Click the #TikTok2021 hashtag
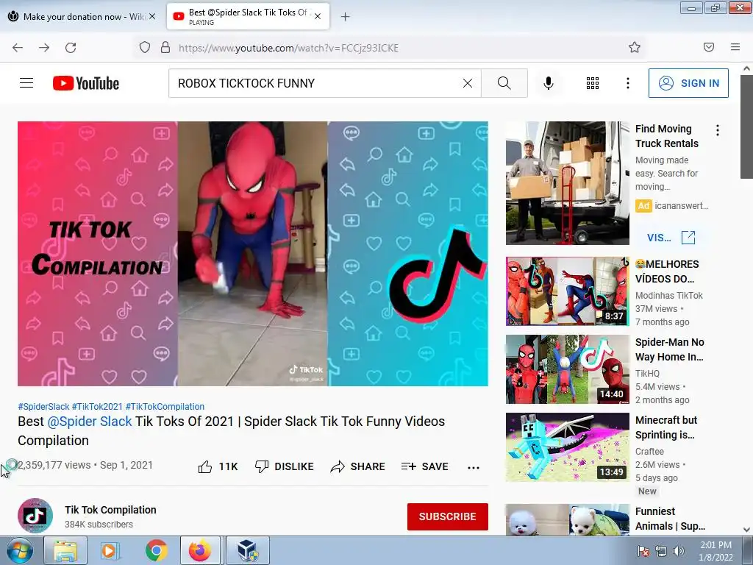 click(98, 406)
